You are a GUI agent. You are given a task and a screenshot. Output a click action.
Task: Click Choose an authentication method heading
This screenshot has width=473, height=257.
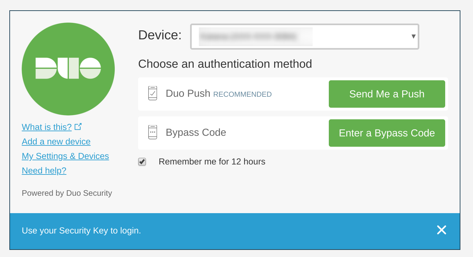(x=225, y=64)
